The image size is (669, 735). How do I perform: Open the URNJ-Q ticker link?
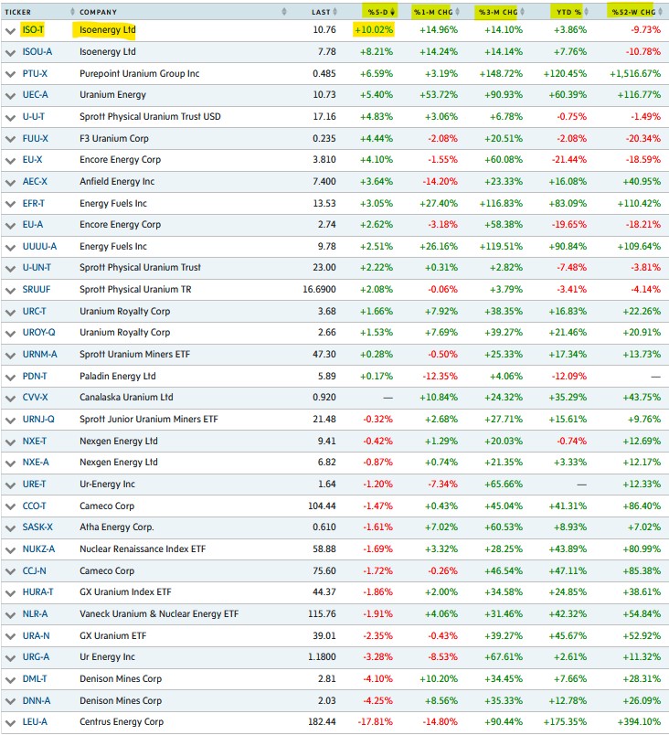pyautogui.click(x=38, y=420)
